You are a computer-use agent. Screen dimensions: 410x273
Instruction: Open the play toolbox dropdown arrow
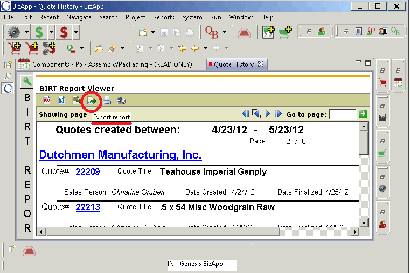(81, 48)
